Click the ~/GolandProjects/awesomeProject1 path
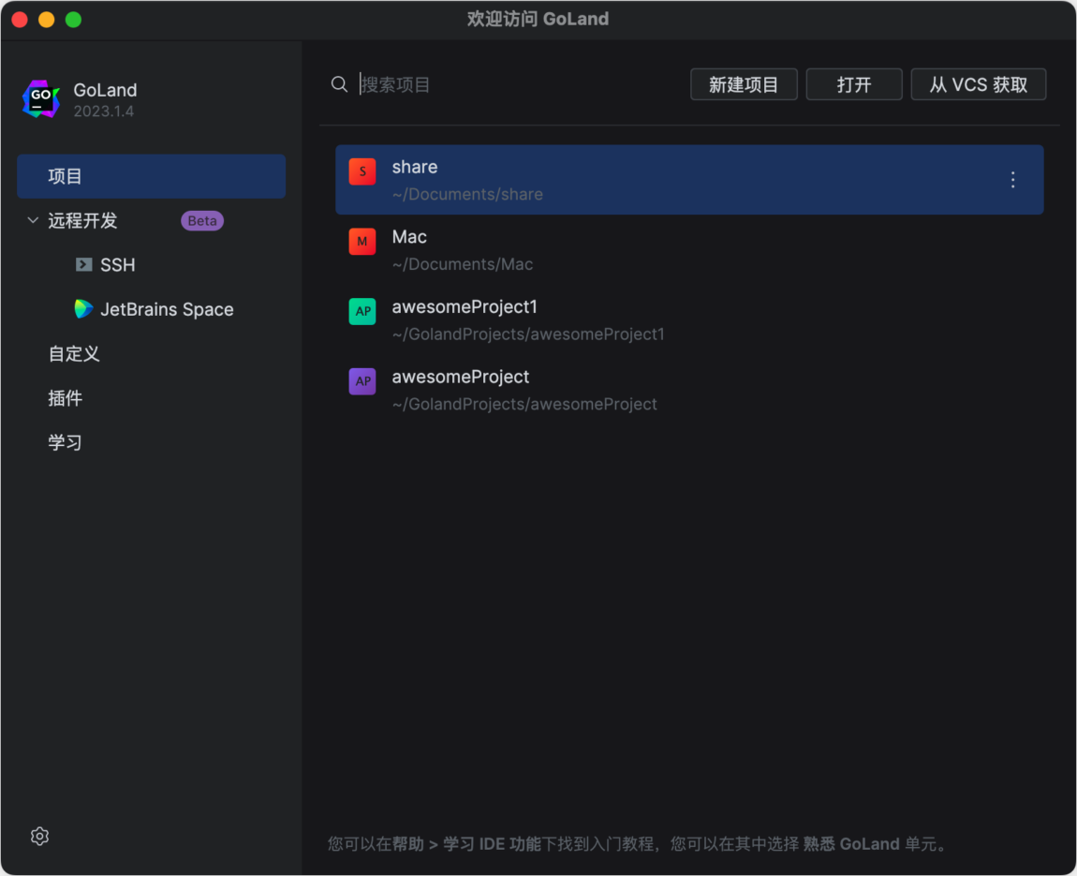The height and width of the screenshot is (876, 1077). pyautogui.click(x=528, y=334)
